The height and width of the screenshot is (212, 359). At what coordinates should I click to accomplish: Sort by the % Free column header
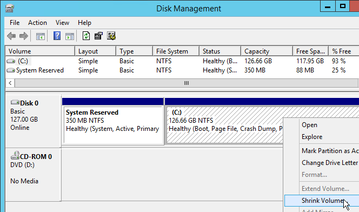pos(344,51)
